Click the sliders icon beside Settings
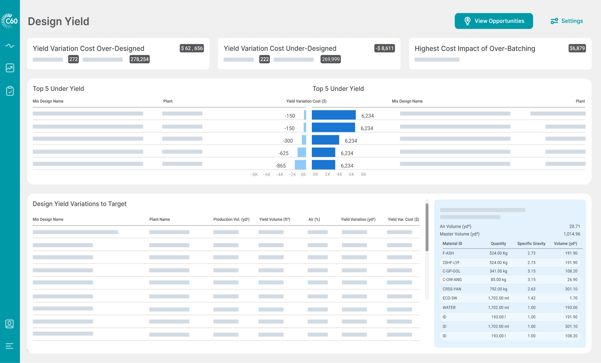601x363 pixels. tap(554, 21)
